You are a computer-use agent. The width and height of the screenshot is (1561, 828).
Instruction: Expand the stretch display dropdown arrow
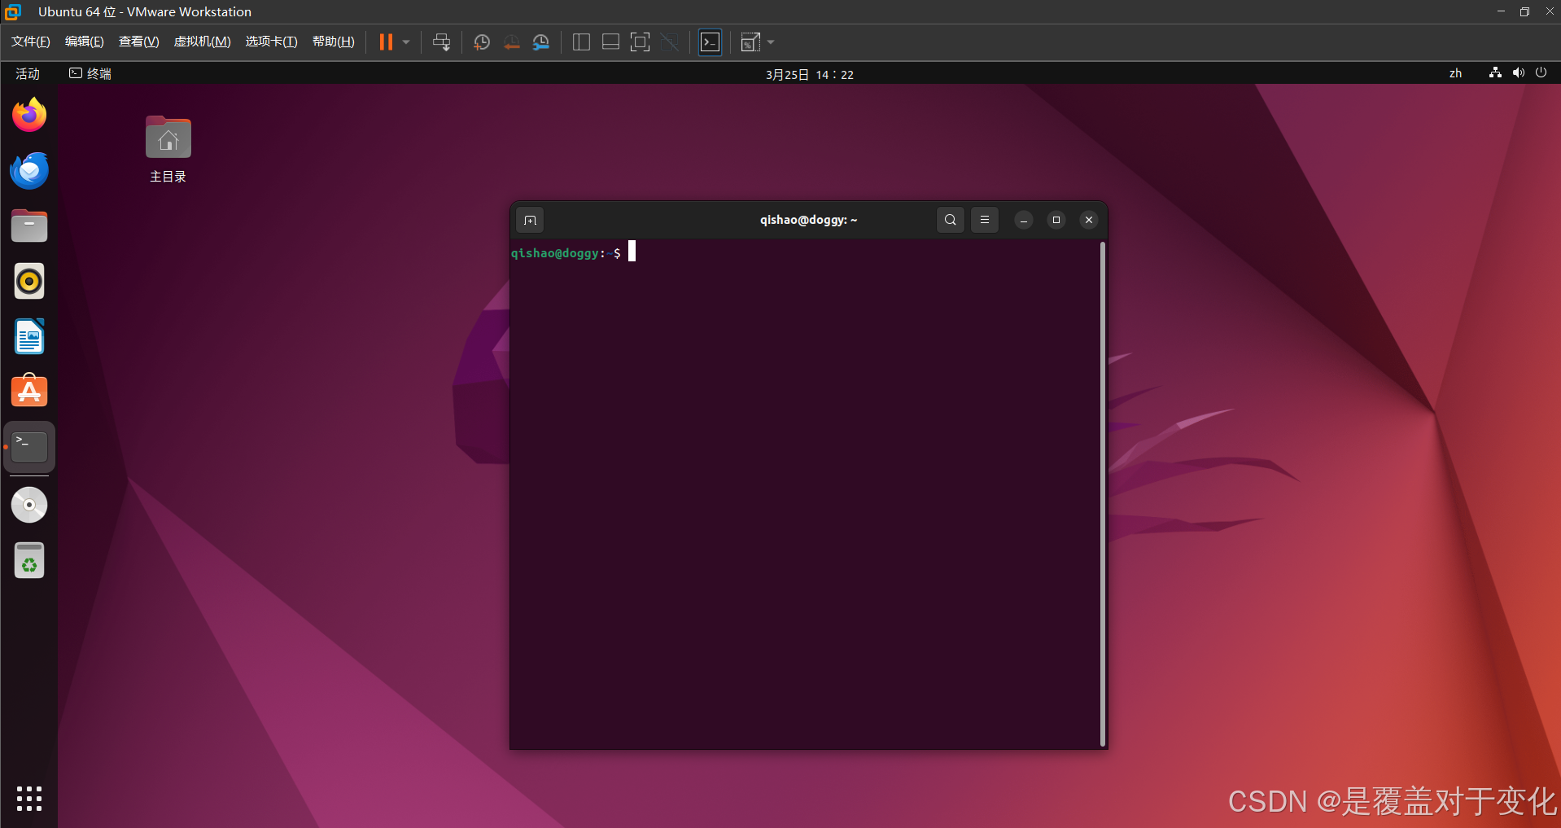(771, 42)
